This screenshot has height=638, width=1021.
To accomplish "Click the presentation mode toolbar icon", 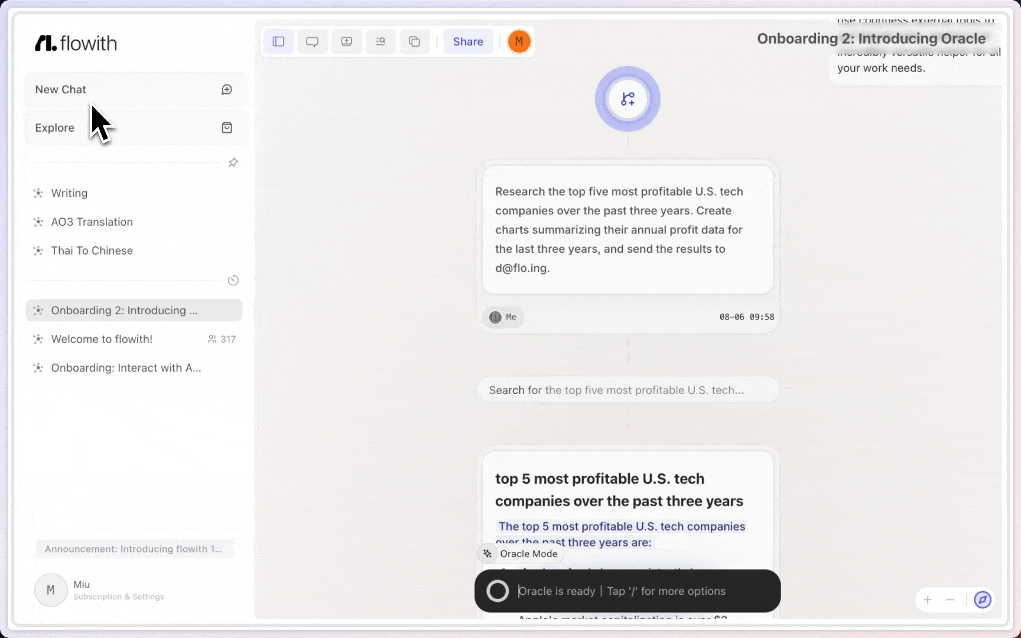I will tap(346, 41).
